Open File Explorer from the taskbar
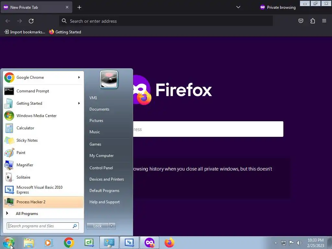Image resolution: width=332 pixels, height=249 pixels. [x=29, y=243]
